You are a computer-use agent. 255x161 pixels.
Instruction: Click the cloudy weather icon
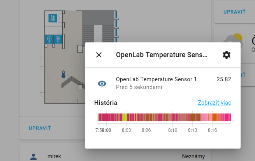233,41
